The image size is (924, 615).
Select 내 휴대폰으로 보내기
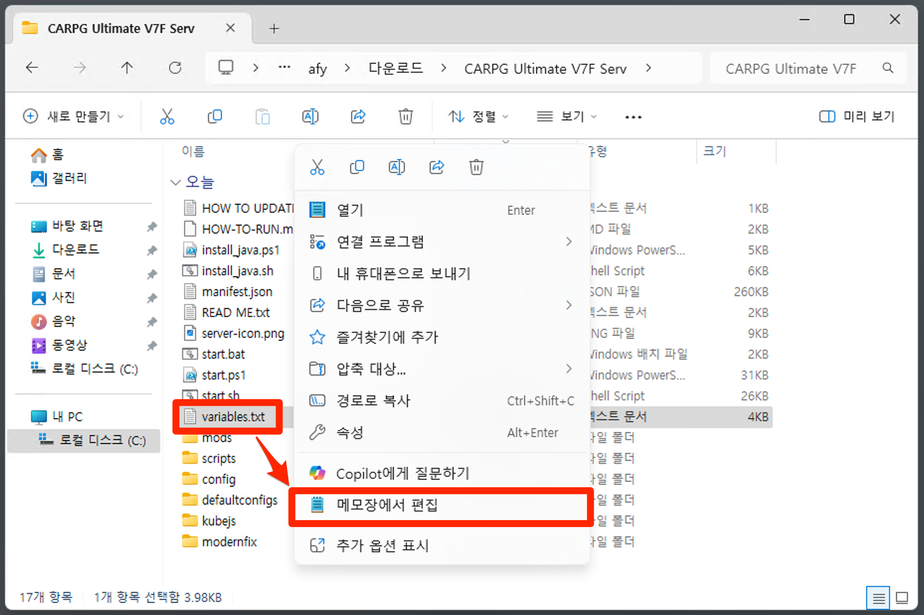pyautogui.click(x=442, y=274)
